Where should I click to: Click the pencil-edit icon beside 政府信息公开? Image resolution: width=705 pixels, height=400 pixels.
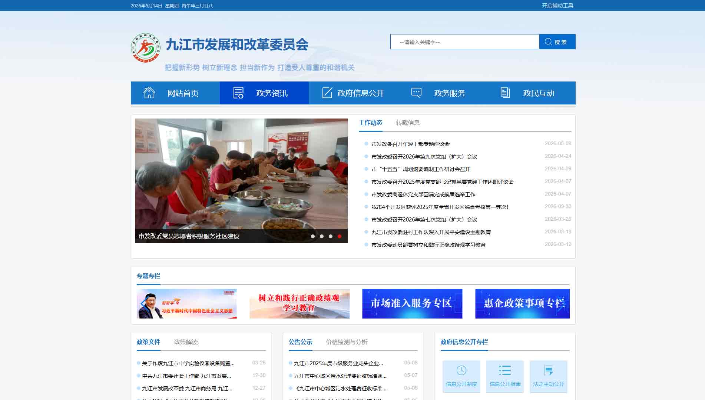tap(327, 93)
